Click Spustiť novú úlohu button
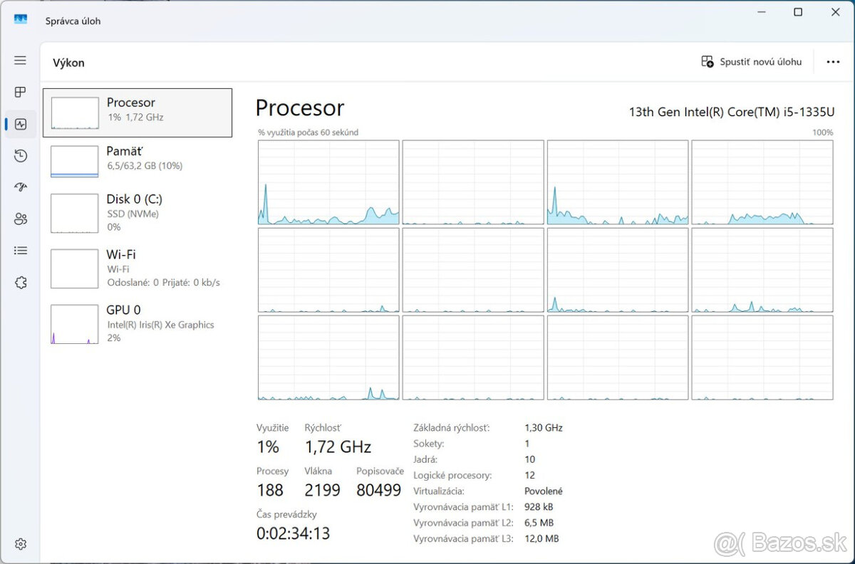This screenshot has height=564, width=855. (752, 62)
